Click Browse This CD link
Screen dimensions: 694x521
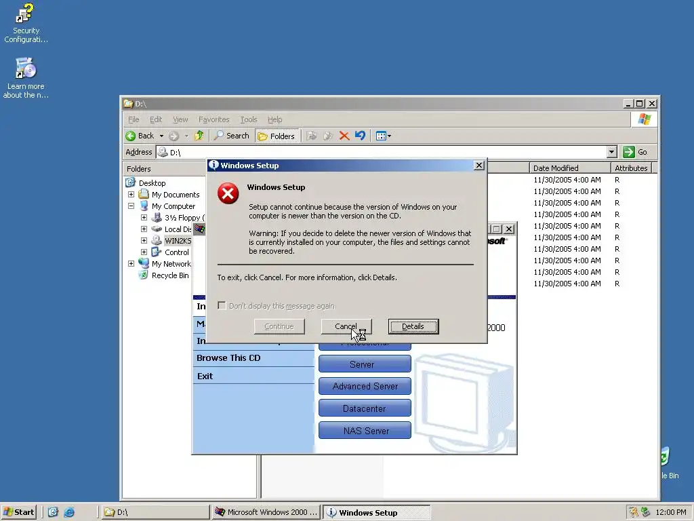click(x=228, y=358)
